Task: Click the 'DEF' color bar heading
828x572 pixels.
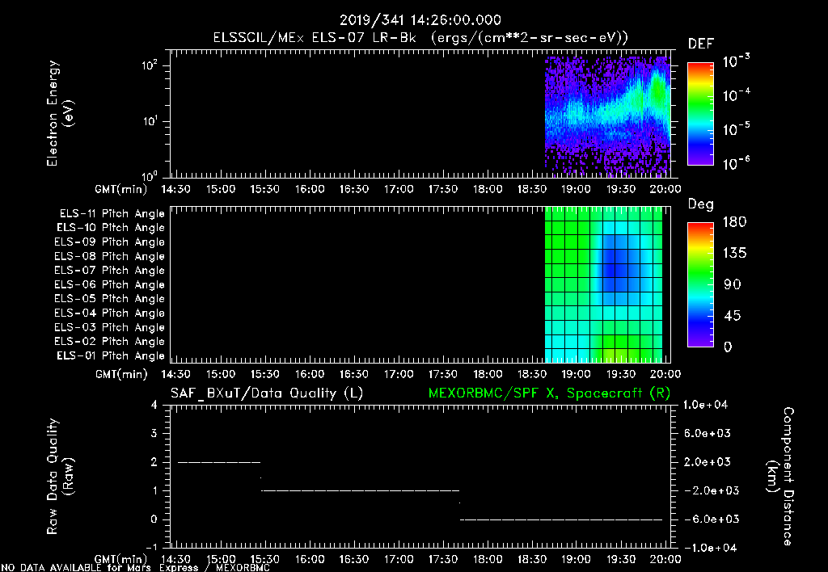Action: pyautogui.click(x=701, y=44)
